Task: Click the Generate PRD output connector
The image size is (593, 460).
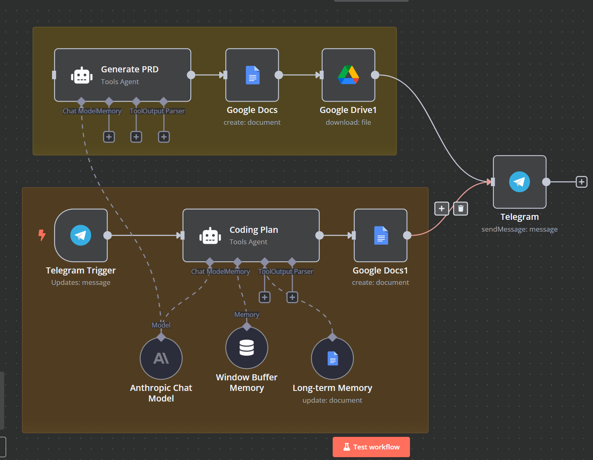Action: [191, 75]
